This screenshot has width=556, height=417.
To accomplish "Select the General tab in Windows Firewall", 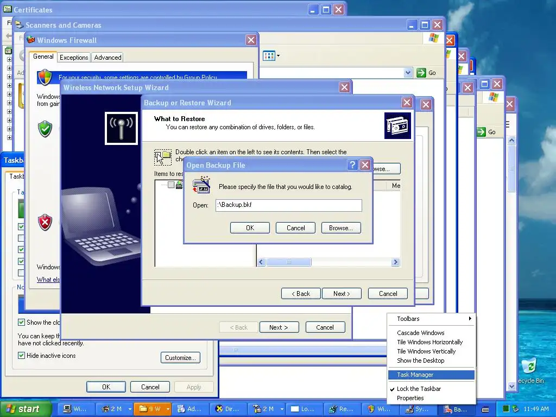I will click(x=43, y=56).
